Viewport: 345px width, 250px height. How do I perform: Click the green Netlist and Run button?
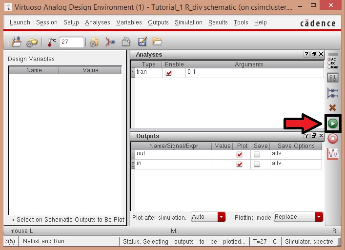(x=332, y=124)
